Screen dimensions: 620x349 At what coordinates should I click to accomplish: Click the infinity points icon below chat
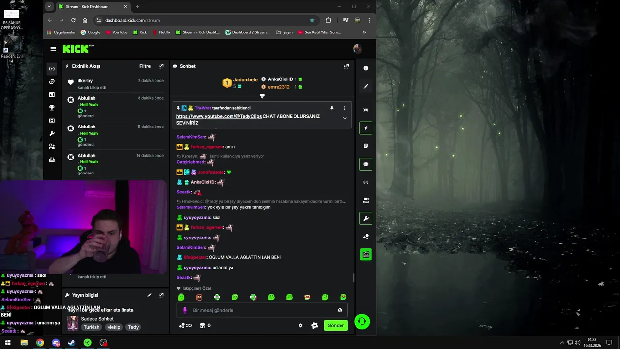pyautogui.click(x=185, y=325)
